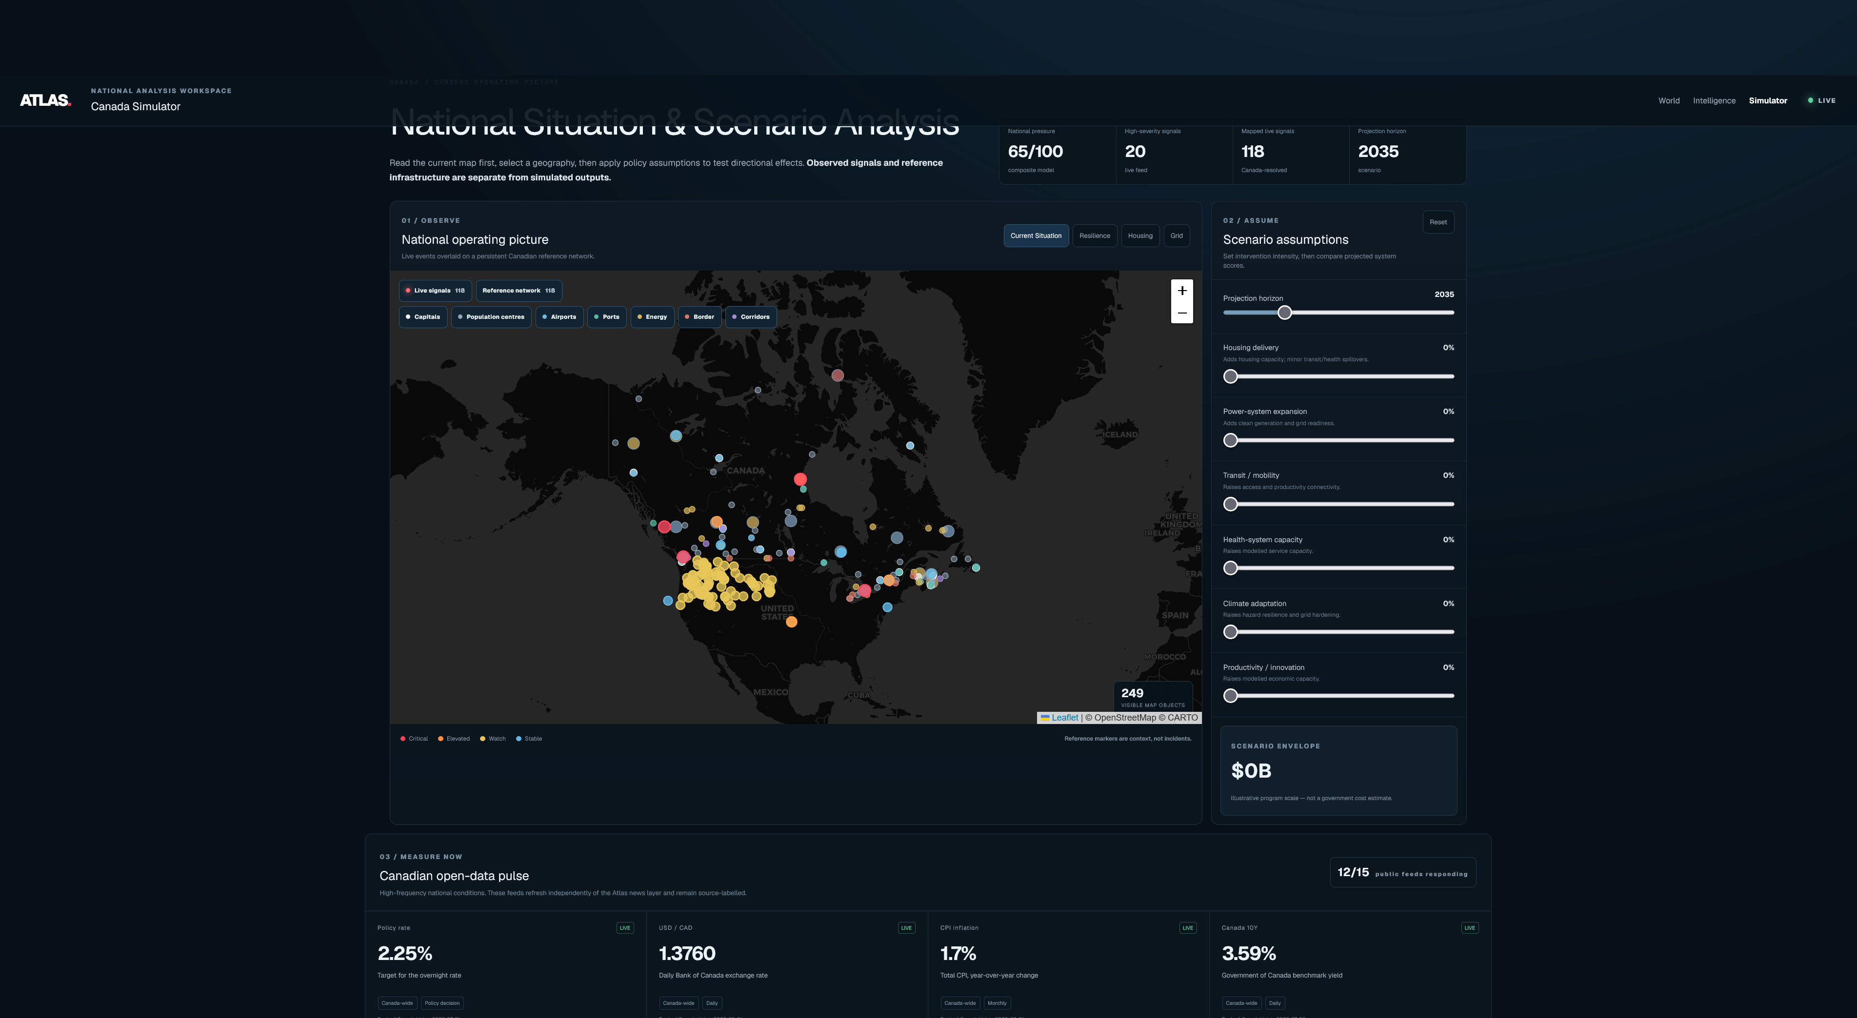Click the Health-system capacity slider track
The width and height of the screenshot is (1857, 1018).
pos(1338,568)
